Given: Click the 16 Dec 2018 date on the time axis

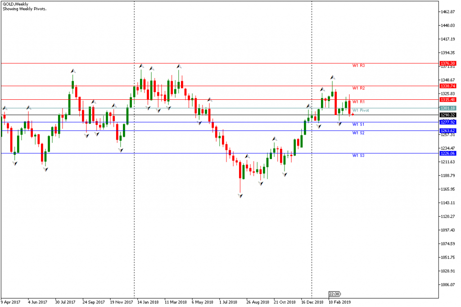Looking at the screenshot, I should pos(312,302).
